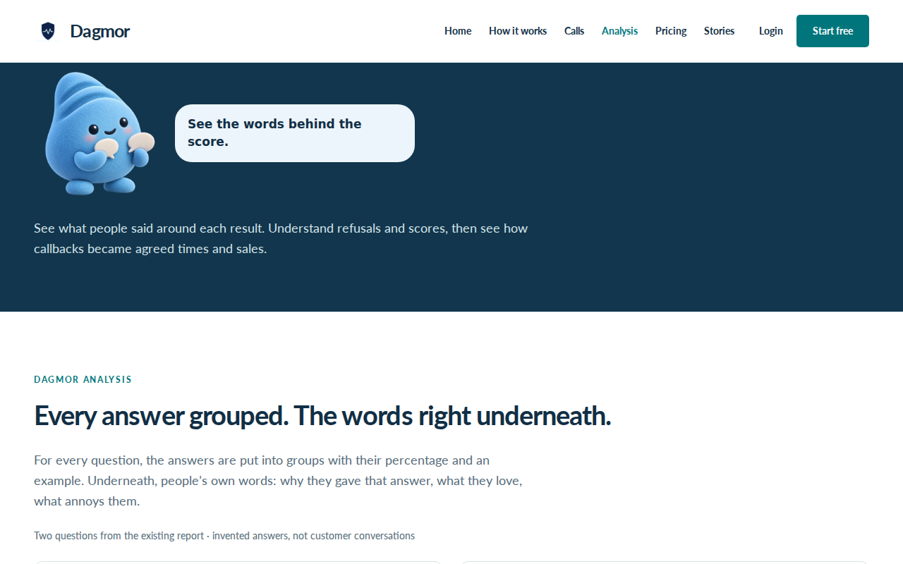Image resolution: width=903 pixels, height=564 pixels.
Task: Click the "DAGMOR ANALYSIS" label
Action: tap(83, 379)
